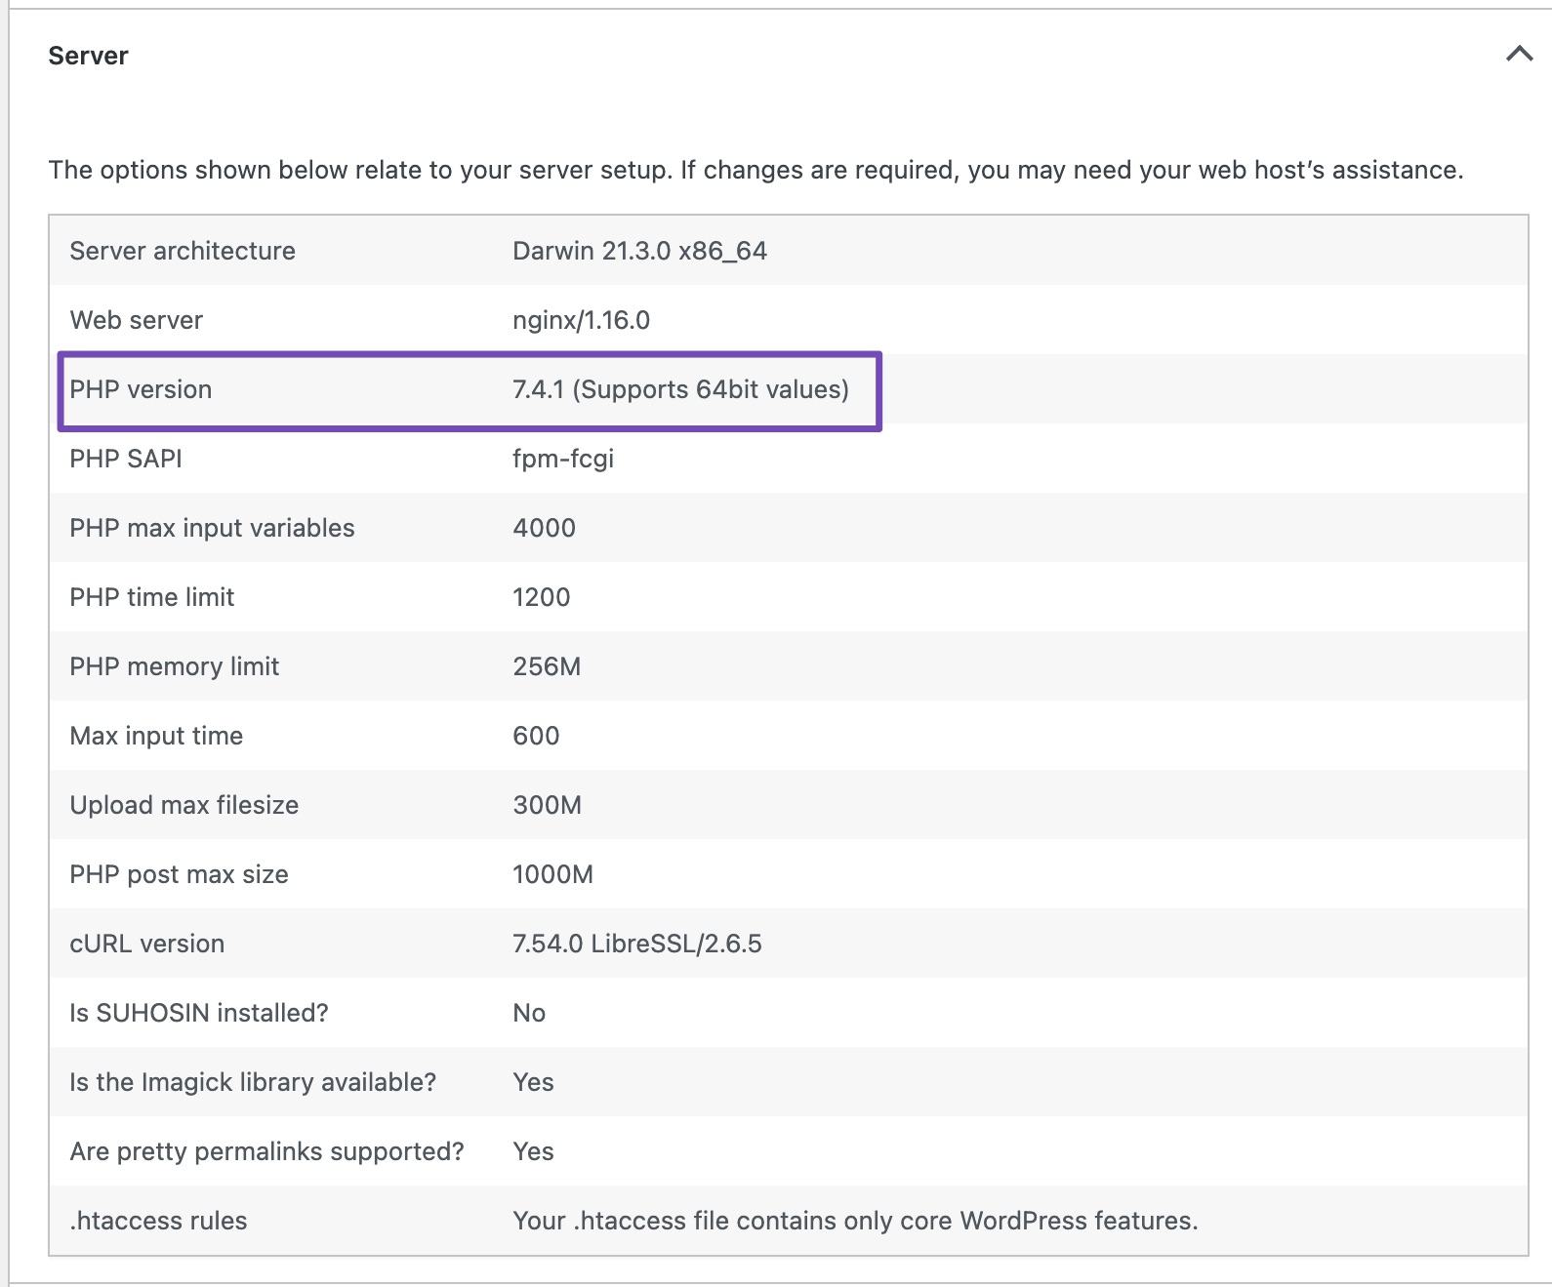The height and width of the screenshot is (1287, 1552).
Task: Select 'Is the Imagick library available?' label
Action: click(253, 1082)
